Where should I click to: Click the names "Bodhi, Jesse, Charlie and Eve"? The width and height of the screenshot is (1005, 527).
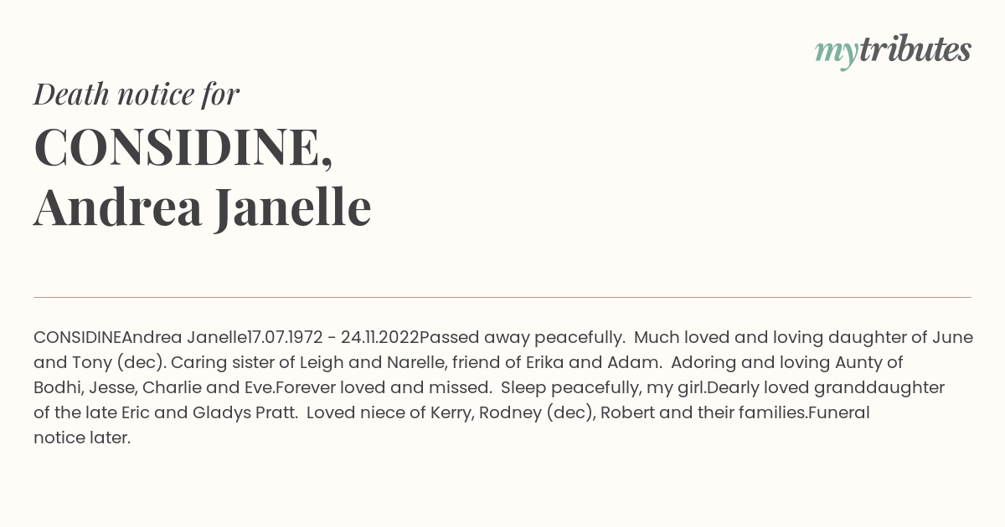[154, 388]
